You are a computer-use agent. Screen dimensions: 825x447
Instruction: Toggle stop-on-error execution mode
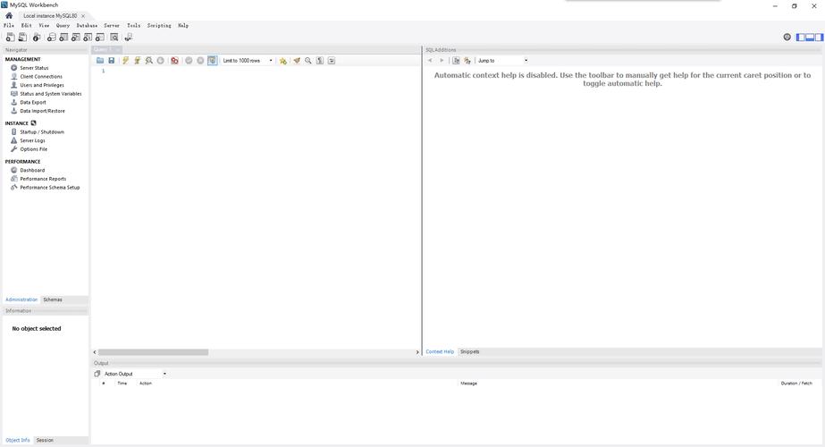(174, 61)
